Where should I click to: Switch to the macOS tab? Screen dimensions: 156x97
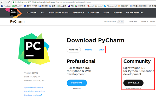coord(89,50)
